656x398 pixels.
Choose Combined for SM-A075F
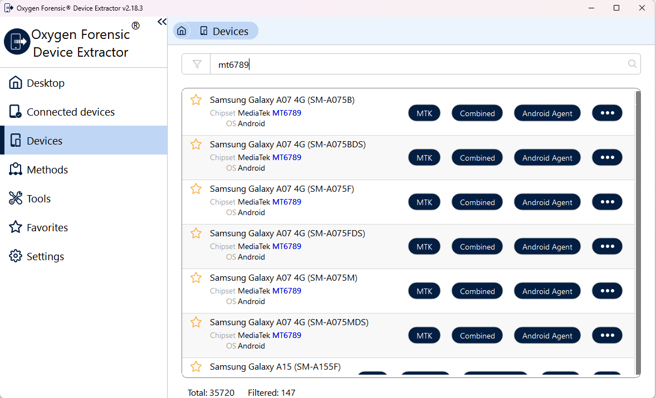coord(477,202)
